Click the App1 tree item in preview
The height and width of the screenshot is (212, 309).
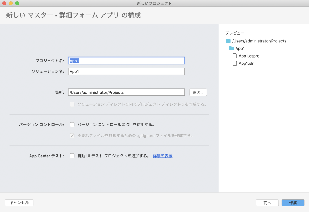pyautogui.click(x=240, y=48)
